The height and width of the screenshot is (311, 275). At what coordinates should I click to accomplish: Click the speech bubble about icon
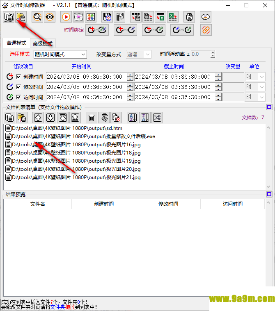tap(206, 17)
